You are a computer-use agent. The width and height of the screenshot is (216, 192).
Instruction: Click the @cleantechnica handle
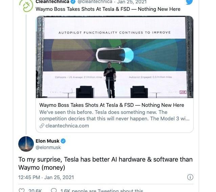tap(95, 2)
